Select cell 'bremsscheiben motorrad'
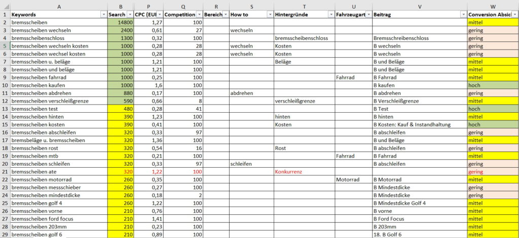The image size is (519, 238). (59, 179)
